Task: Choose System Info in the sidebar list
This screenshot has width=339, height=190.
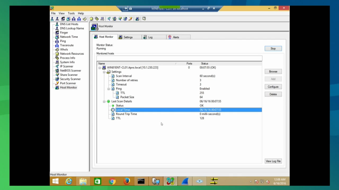Action: pos(67,62)
